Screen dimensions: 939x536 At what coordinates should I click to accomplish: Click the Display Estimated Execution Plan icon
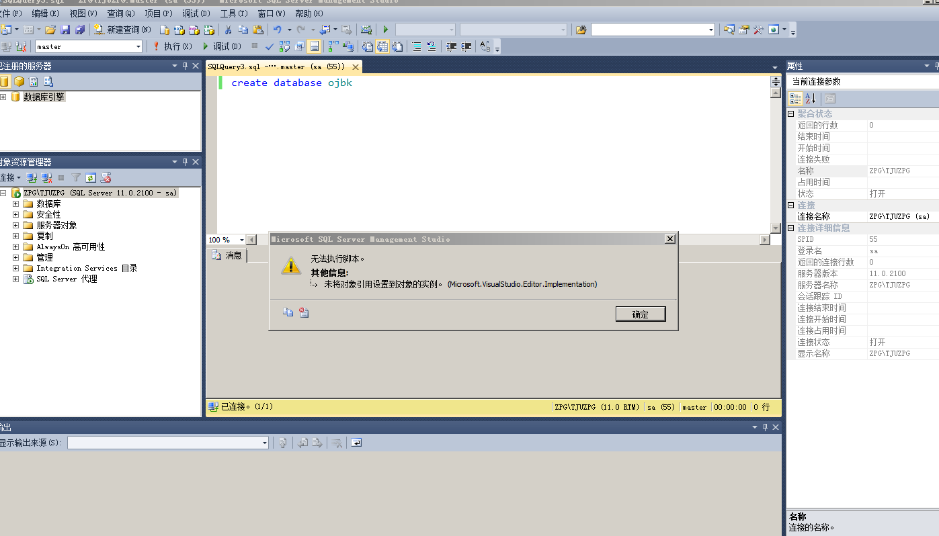284,46
